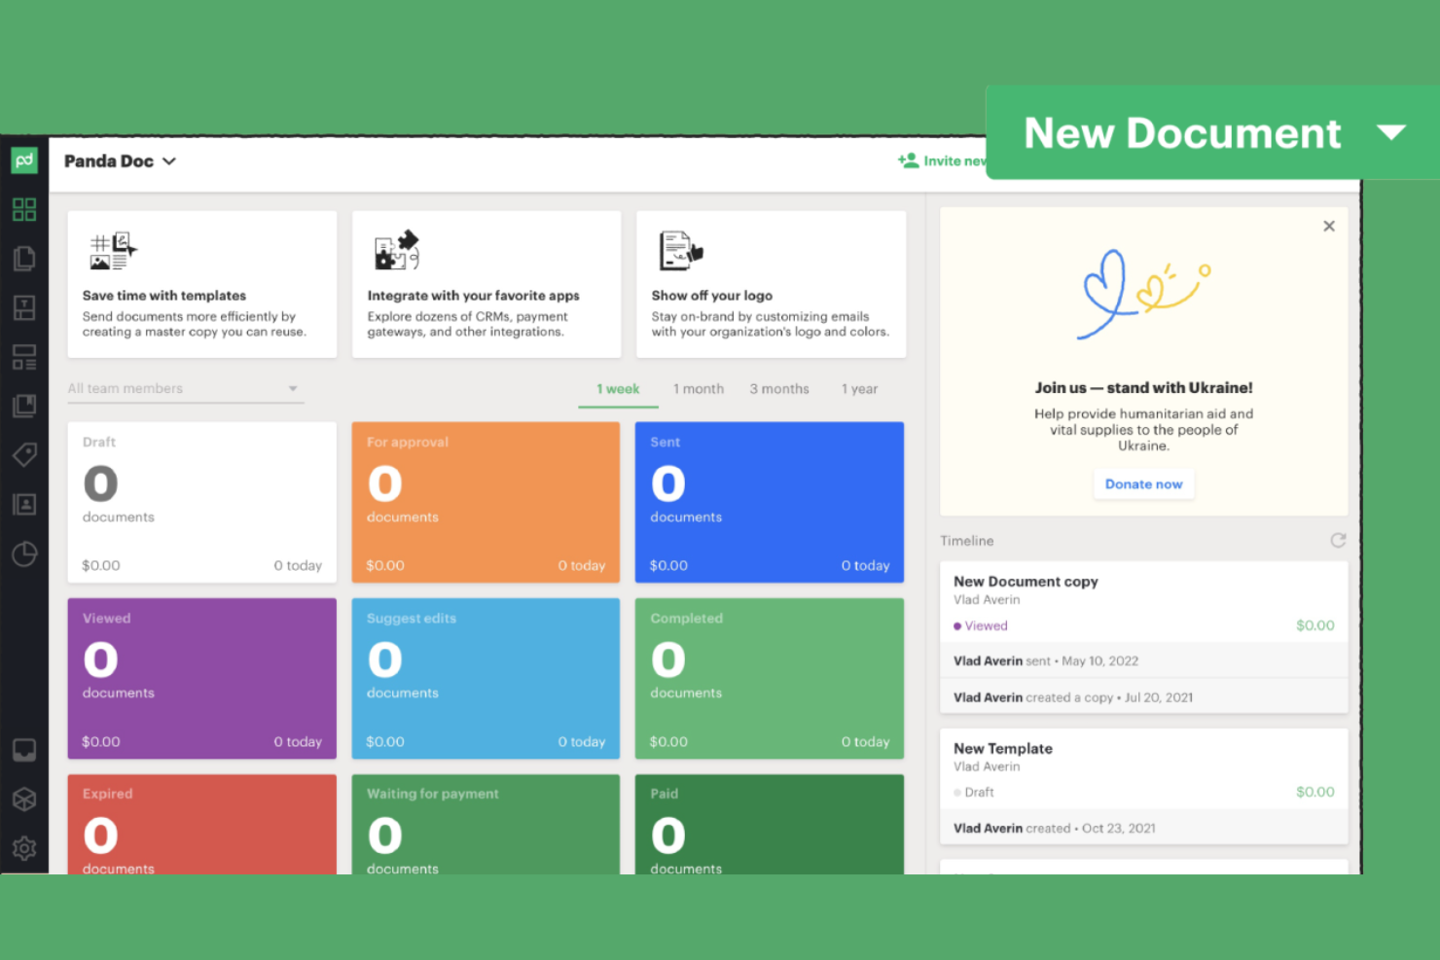The width and height of the screenshot is (1440, 960).
Task: Open the Add-ons cube icon in sidebar
Action: (24, 799)
